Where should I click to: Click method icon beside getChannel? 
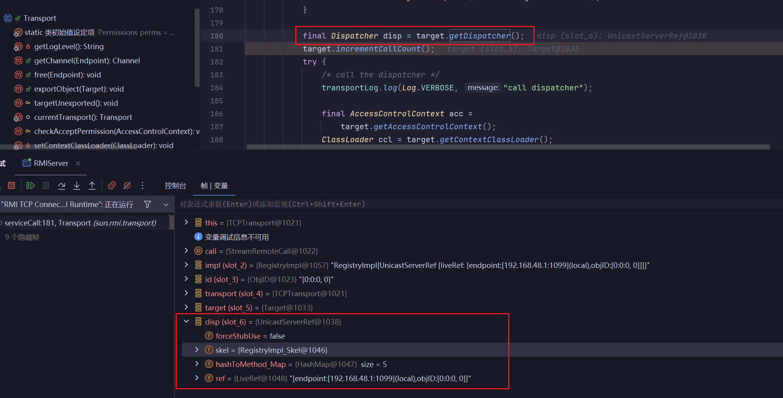18,61
